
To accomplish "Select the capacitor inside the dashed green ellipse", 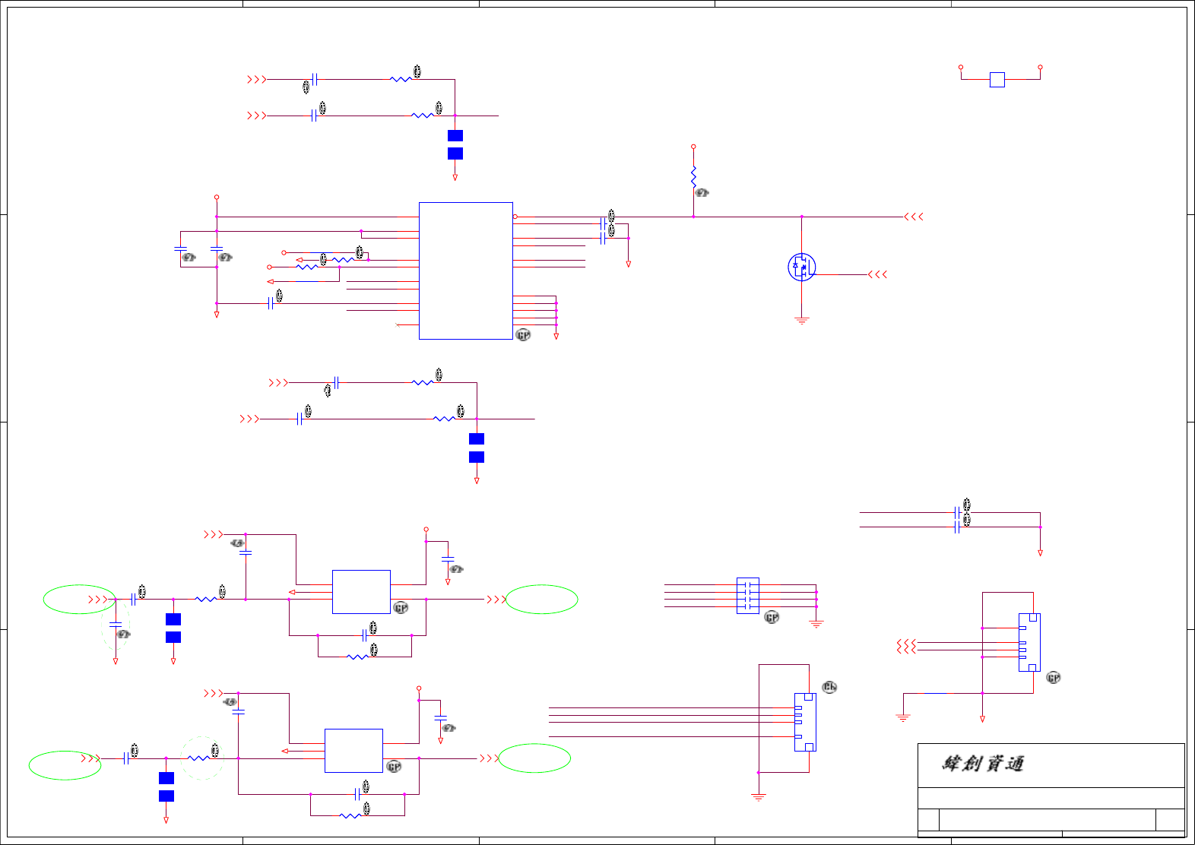I will [x=116, y=625].
